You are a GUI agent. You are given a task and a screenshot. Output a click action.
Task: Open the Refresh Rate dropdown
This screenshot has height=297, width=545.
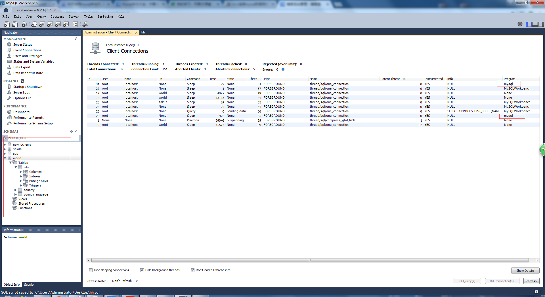click(125, 281)
